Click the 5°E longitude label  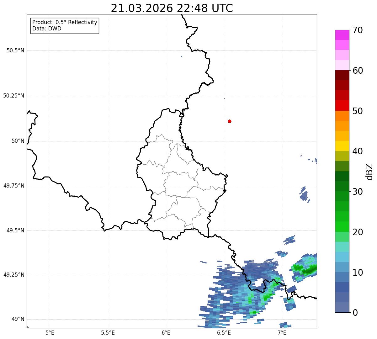50,333
